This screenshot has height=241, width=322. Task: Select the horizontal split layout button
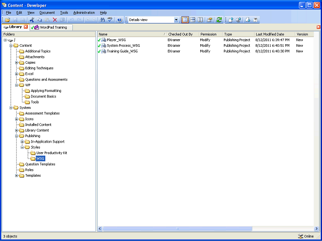pos(193,20)
